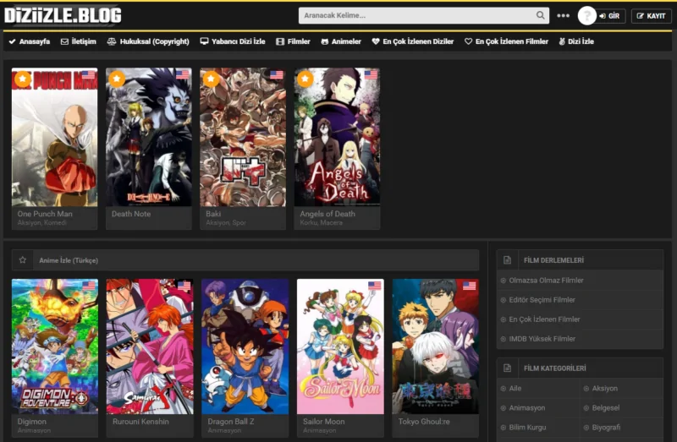The width and height of the screenshot is (677, 442).
Task: Open the Tokyo Ghoul:re poster
Action: 435,347
